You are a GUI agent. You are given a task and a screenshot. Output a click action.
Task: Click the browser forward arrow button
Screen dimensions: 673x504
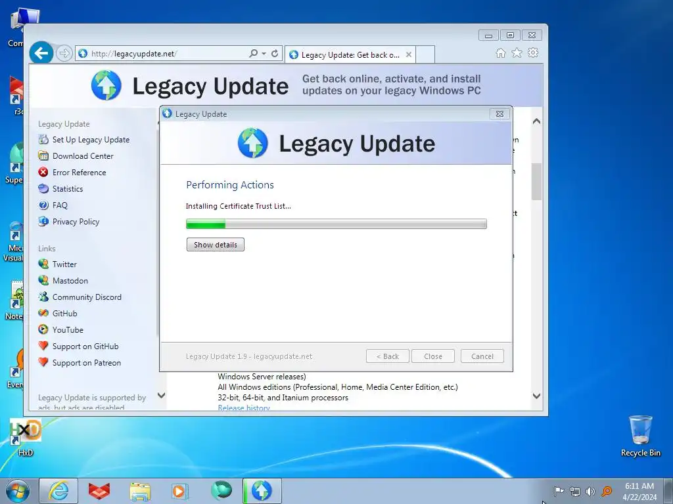(64, 53)
